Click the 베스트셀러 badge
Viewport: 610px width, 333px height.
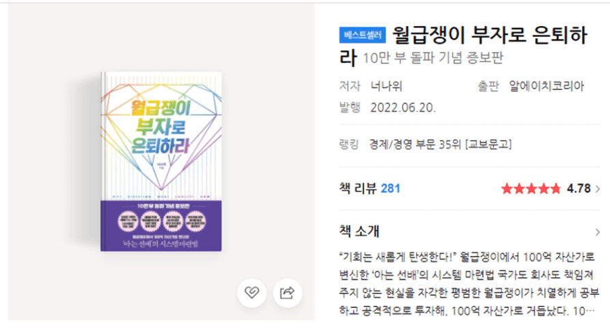click(362, 35)
